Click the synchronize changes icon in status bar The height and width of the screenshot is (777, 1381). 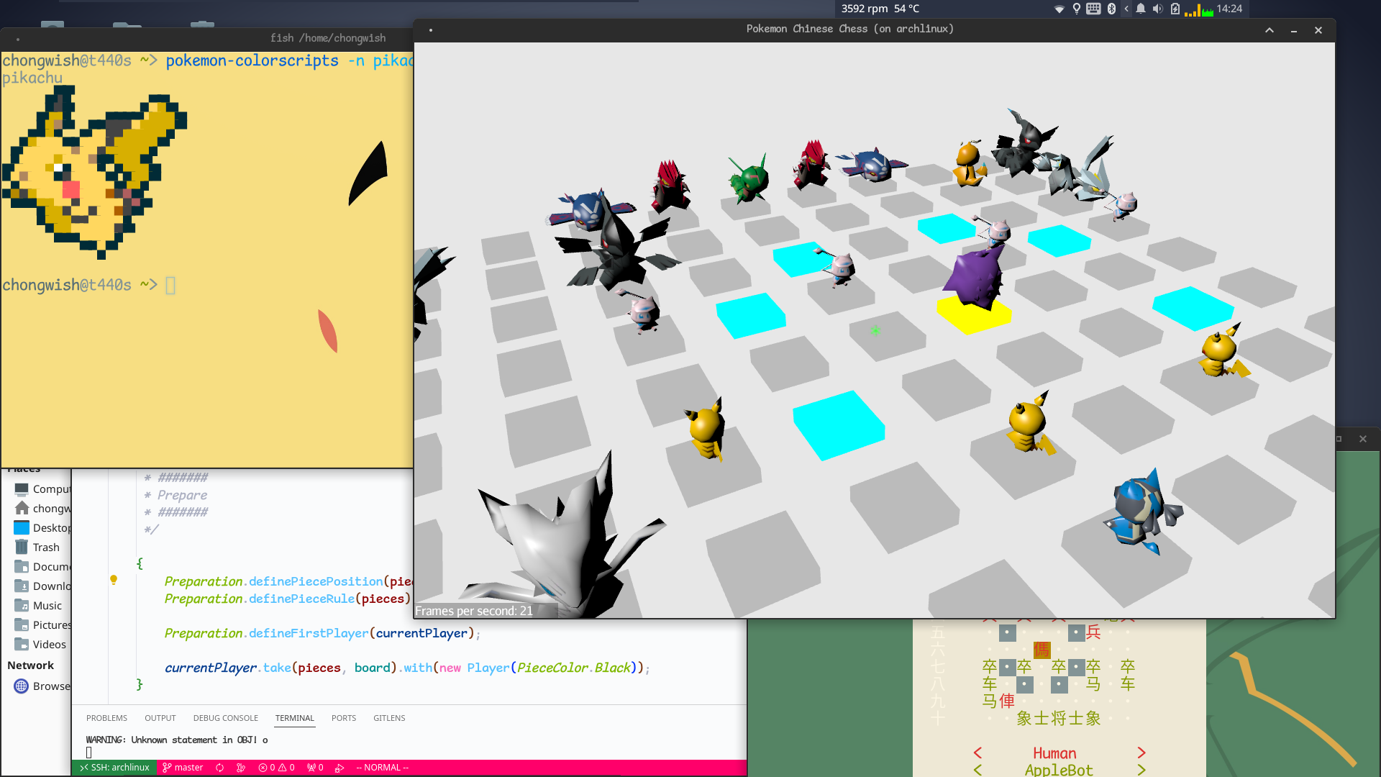[220, 768]
